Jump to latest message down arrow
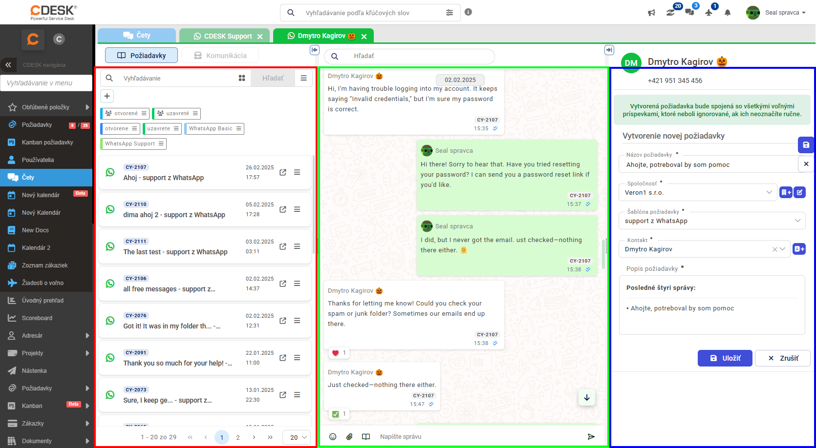Viewport: 816px width, 448px height. coord(587,398)
